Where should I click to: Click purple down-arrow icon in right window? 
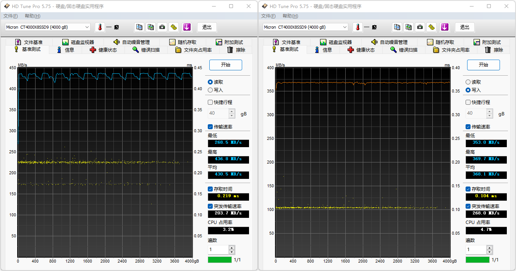444,27
